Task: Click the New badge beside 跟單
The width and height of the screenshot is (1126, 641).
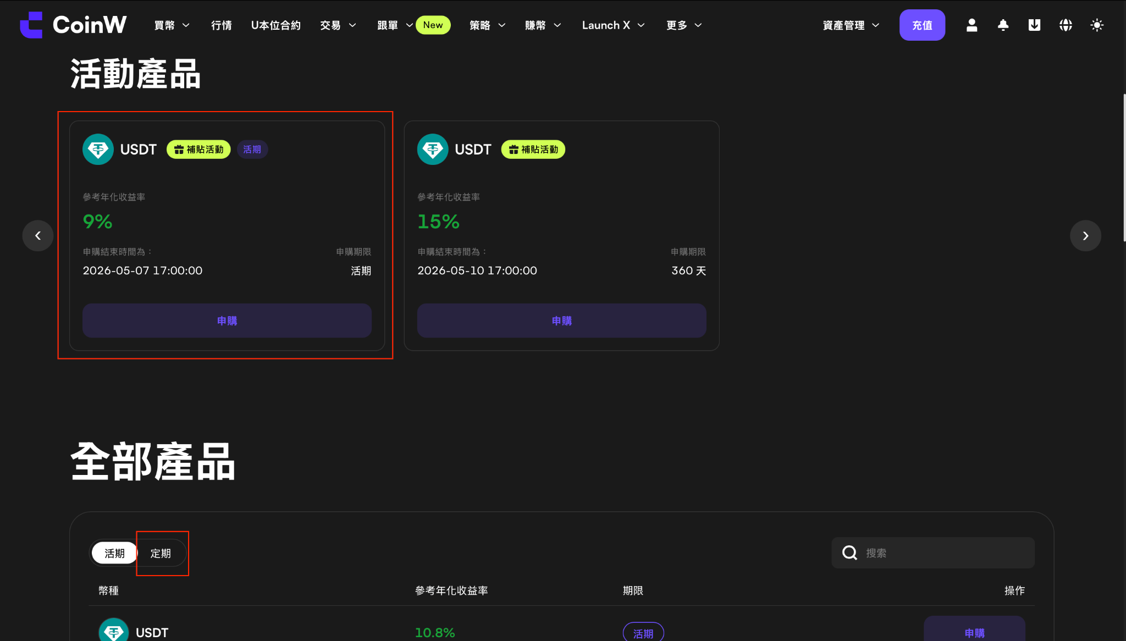Action: pos(433,25)
